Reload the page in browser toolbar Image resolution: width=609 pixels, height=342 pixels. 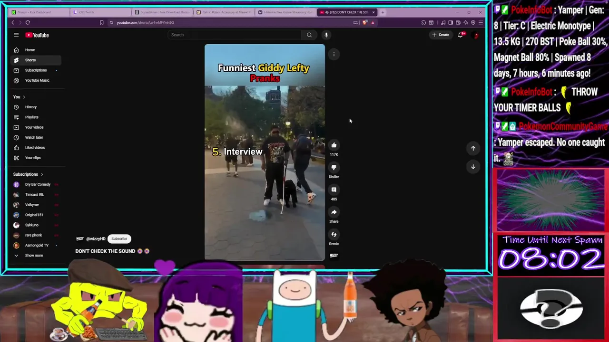tap(28, 22)
